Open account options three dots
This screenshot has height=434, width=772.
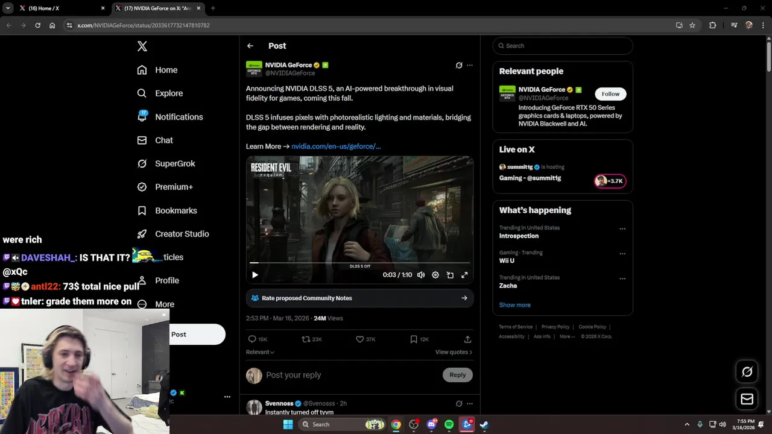tap(227, 397)
